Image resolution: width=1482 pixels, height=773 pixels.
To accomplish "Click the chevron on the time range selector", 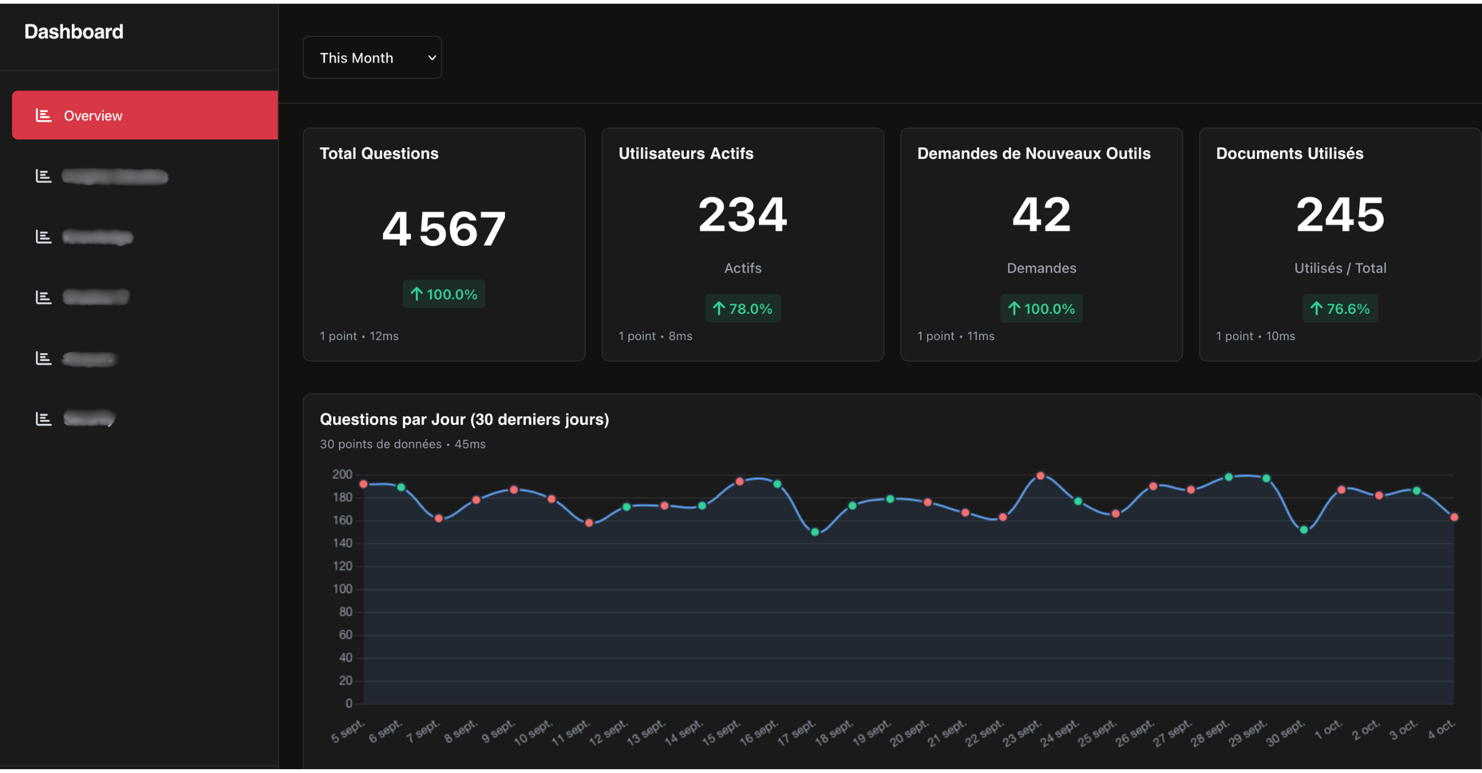I will (x=431, y=57).
